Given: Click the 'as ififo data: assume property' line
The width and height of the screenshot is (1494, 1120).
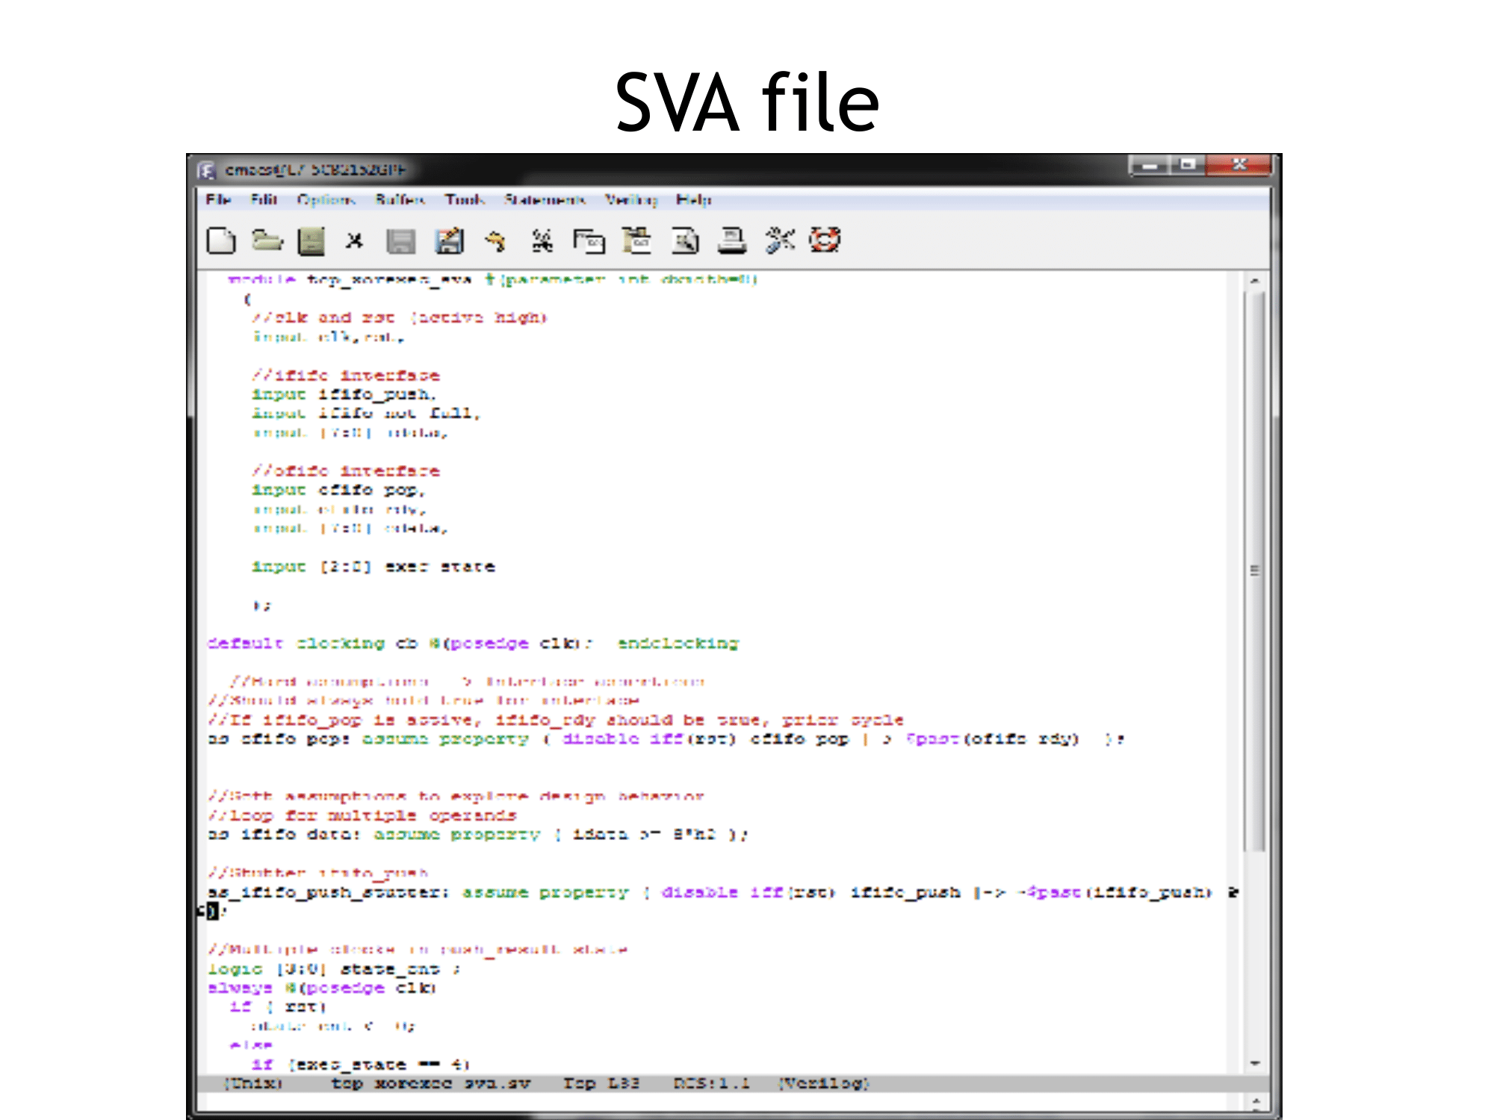Looking at the screenshot, I should 478,835.
